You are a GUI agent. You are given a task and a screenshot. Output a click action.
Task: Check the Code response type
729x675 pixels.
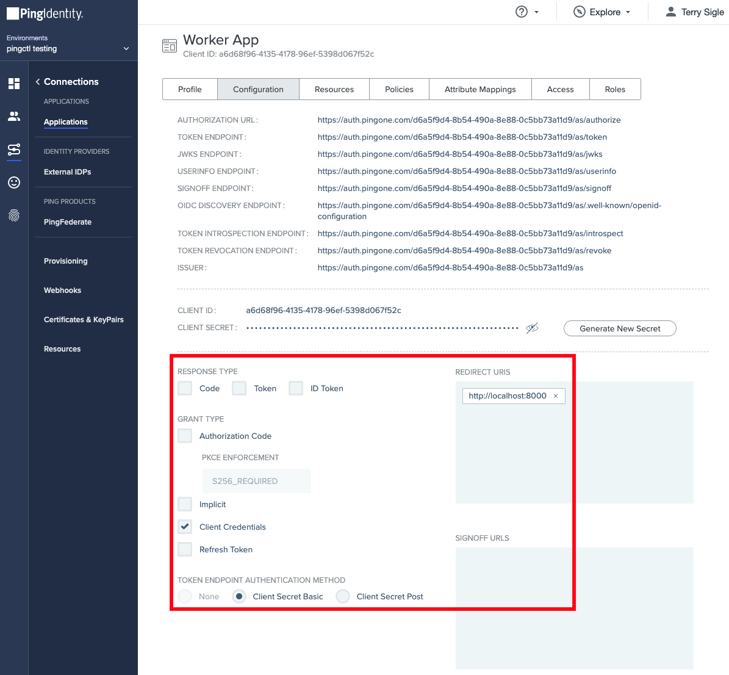pos(184,388)
